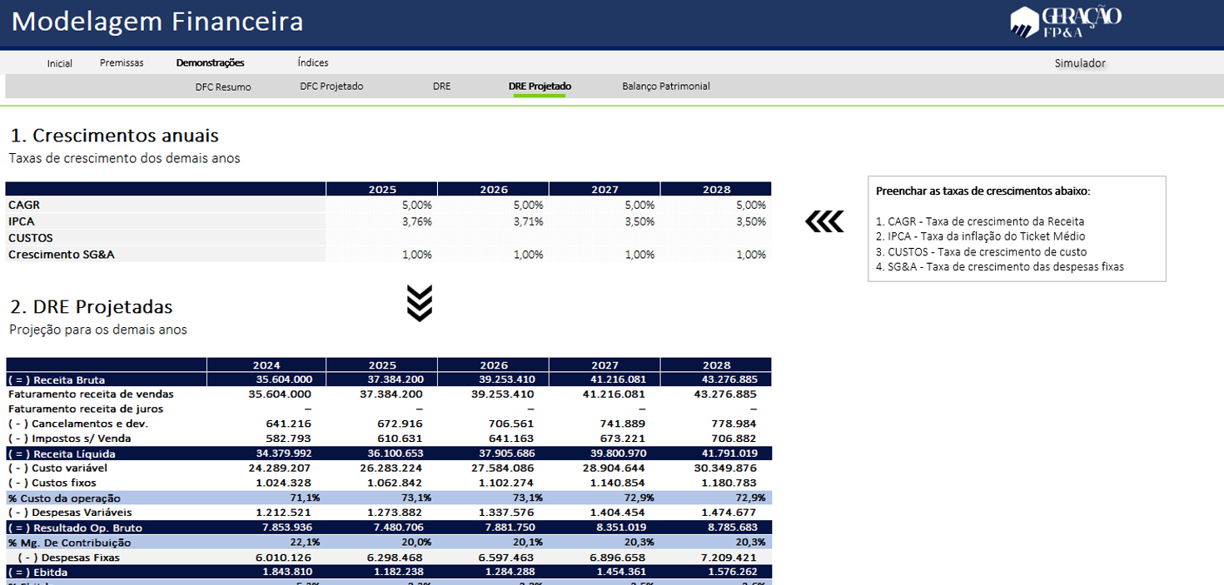
Task: Open the Balanço Patrimonial tab
Action: [x=665, y=87]
